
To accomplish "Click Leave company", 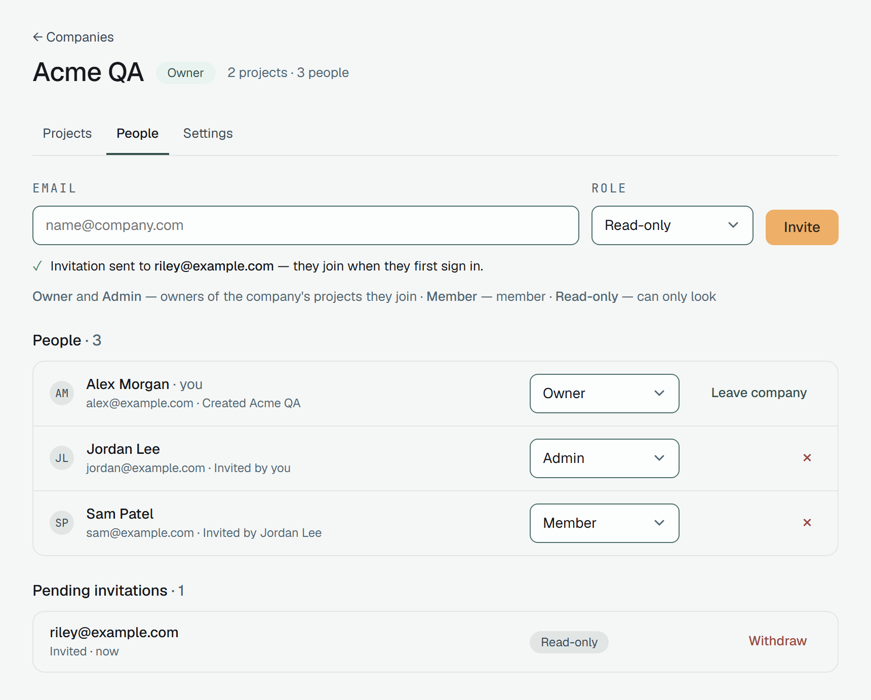I will [x=759, y=393].
